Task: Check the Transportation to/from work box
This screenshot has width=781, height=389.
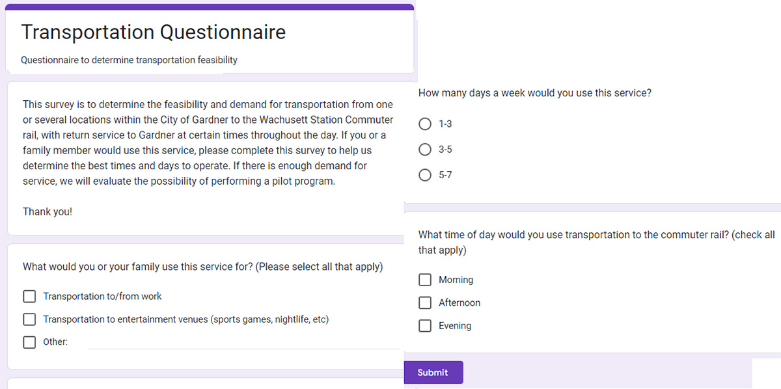Action: click(29, 297)
